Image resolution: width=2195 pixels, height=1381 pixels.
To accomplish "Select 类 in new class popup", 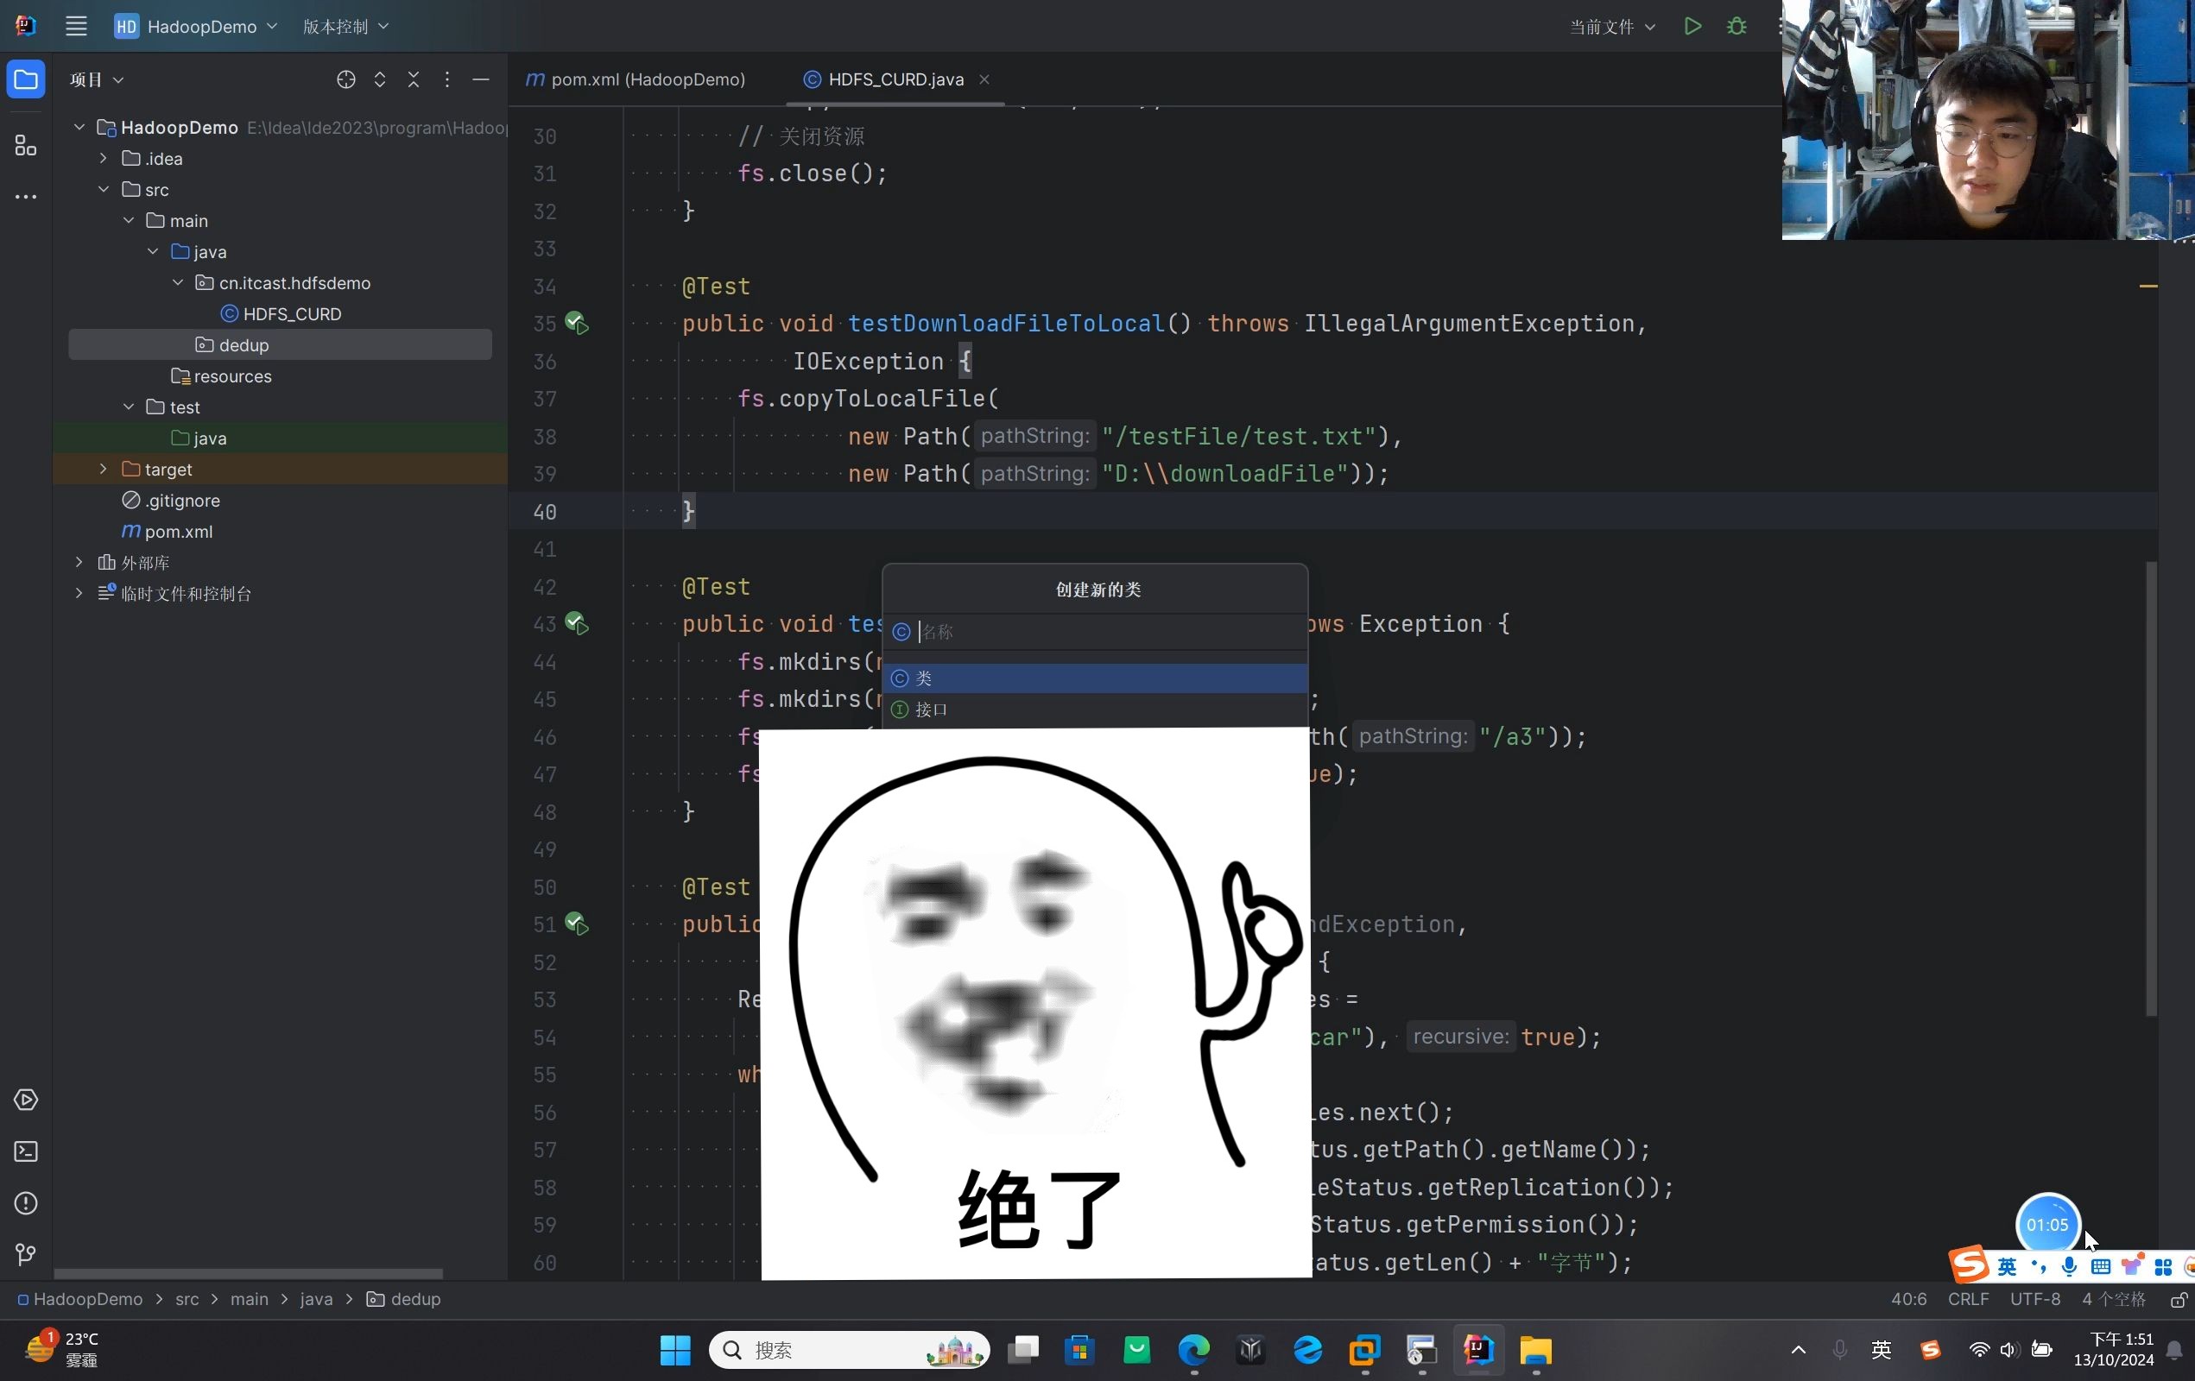I will click(1095, 678).
